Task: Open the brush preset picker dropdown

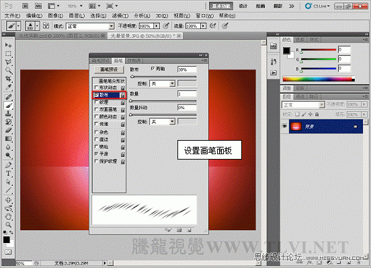Action: [37, 26]
